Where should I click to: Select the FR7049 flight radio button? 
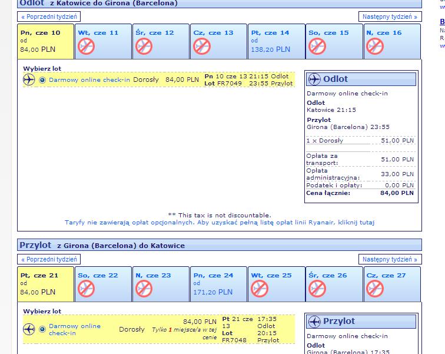[x=42, y=80]
